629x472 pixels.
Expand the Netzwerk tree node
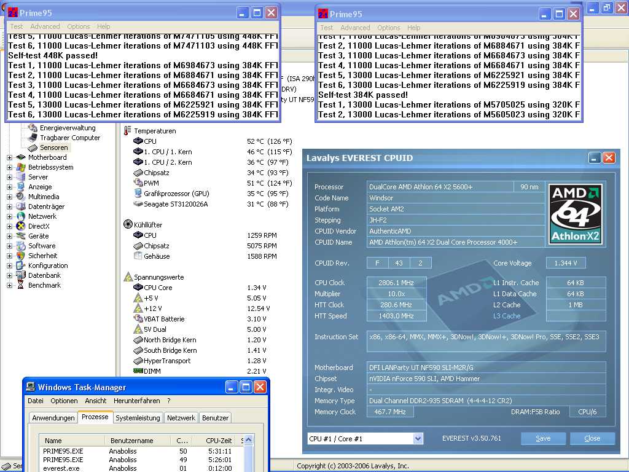pyautogui.click(x=10, y=217)
